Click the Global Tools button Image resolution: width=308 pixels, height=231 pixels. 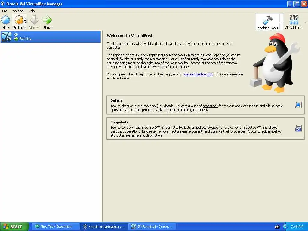pyautogui.click(x=294, y=22)
